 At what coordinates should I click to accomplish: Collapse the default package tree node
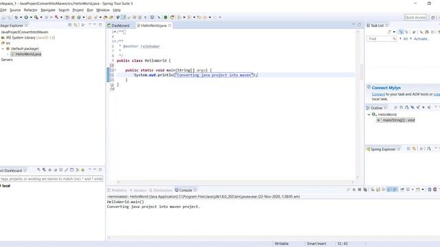click(x=3, y=49)
